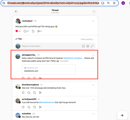The height and width of the screenshot is (120, 130).
Task: Click the '15h' timestamp on resticahyni's post
Action: 35,21
